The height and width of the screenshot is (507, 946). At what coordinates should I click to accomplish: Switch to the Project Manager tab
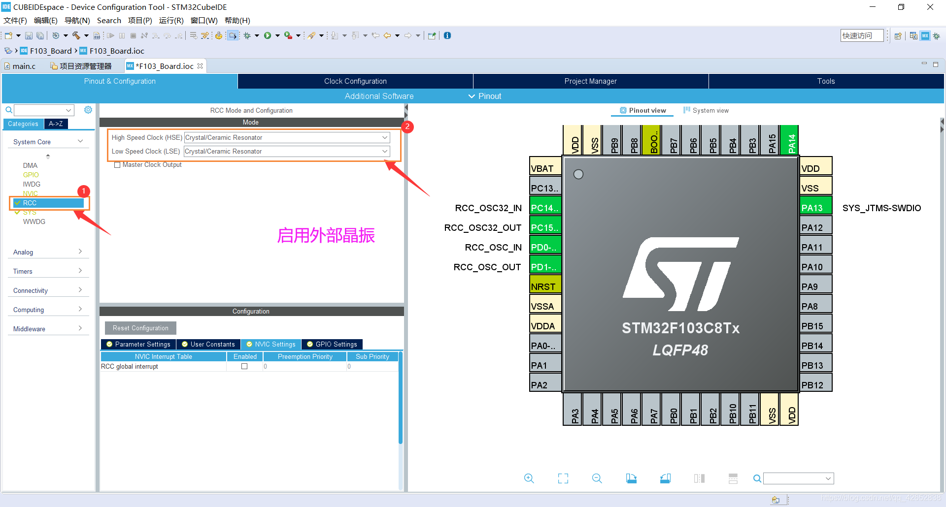[590, 81]
